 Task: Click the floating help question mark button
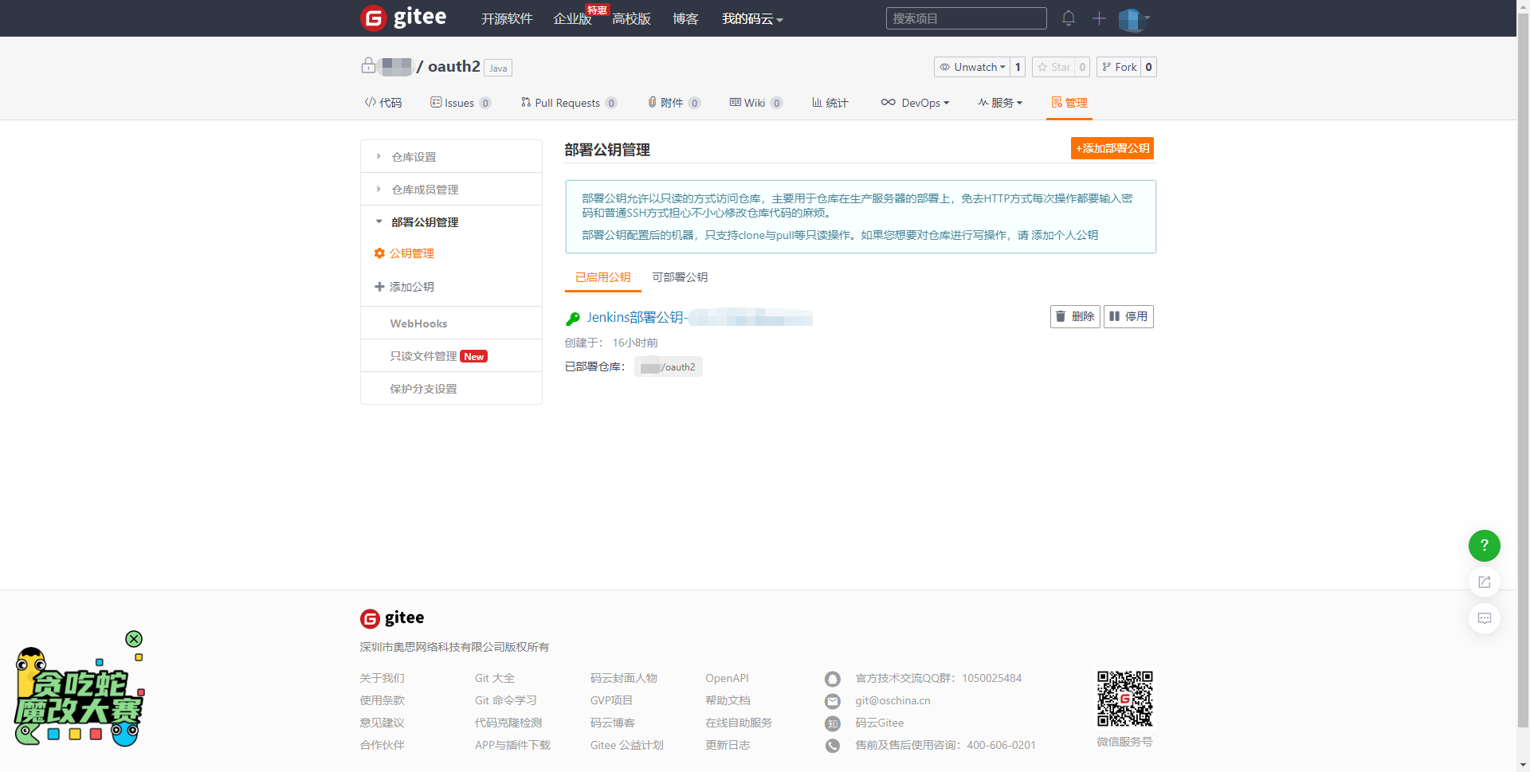click(x=1484, y=546)
